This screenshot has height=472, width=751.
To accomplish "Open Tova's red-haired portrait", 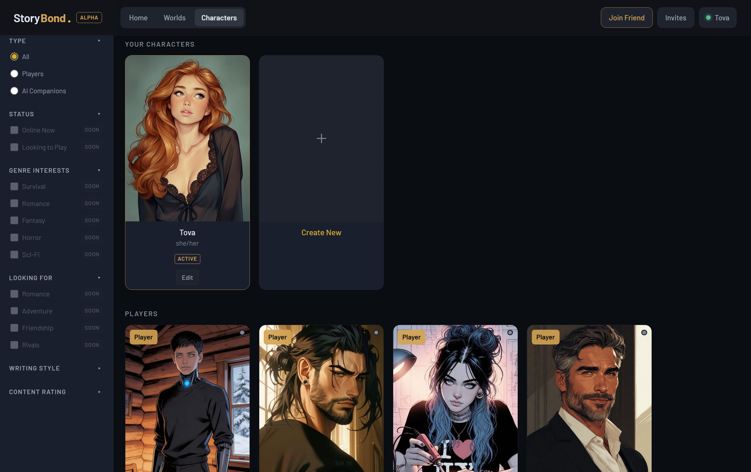I will tap(187, 138).
